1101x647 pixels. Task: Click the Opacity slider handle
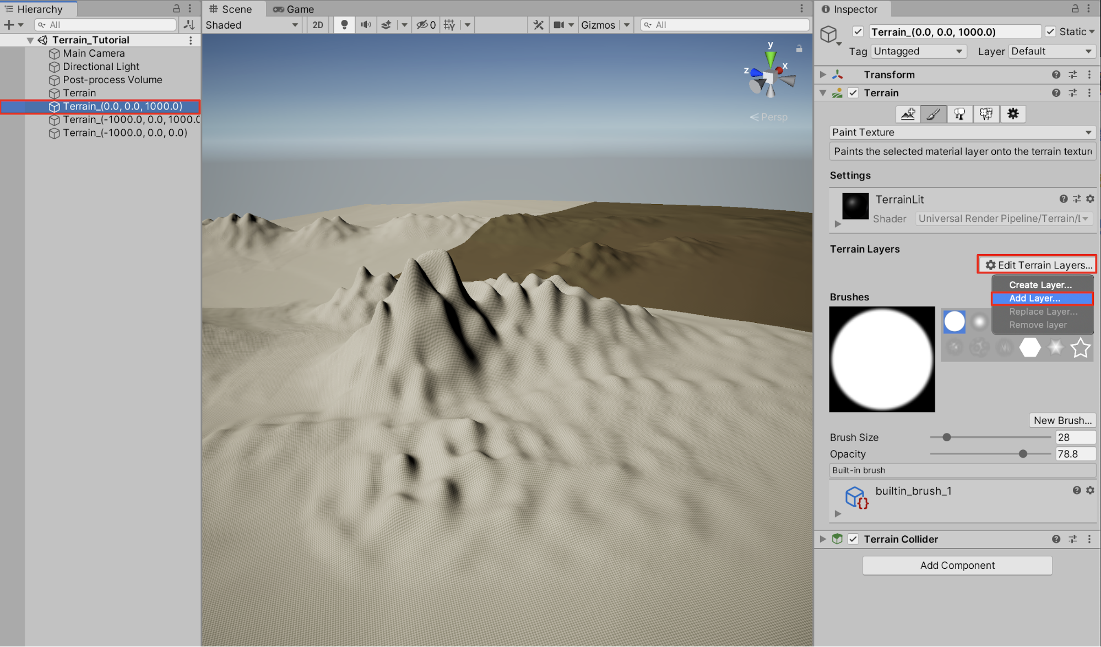[x=1023, y=454]
